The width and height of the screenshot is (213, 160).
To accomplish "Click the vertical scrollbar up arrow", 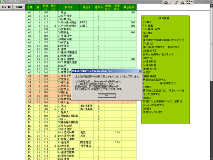I will (211, 6).
